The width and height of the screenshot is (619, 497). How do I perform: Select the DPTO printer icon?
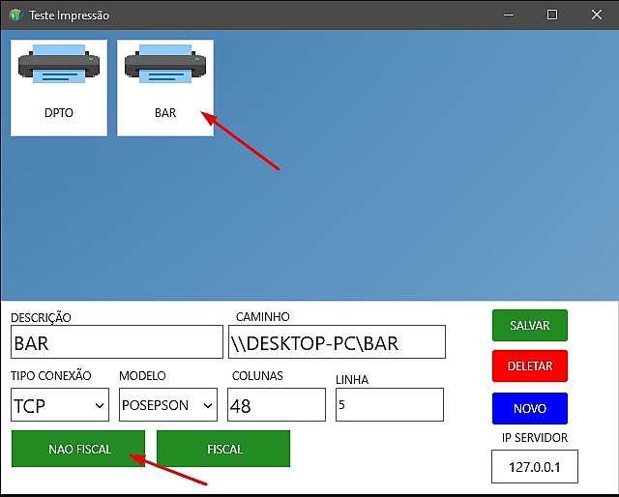coord(59,87)
